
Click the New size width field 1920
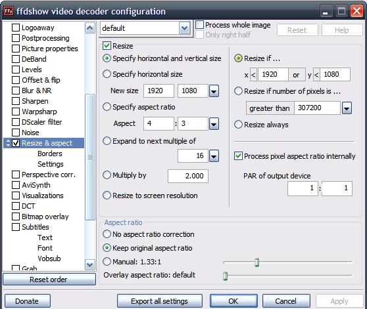(159, 91)
